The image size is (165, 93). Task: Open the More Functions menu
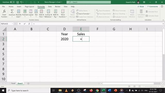(63, 13)
